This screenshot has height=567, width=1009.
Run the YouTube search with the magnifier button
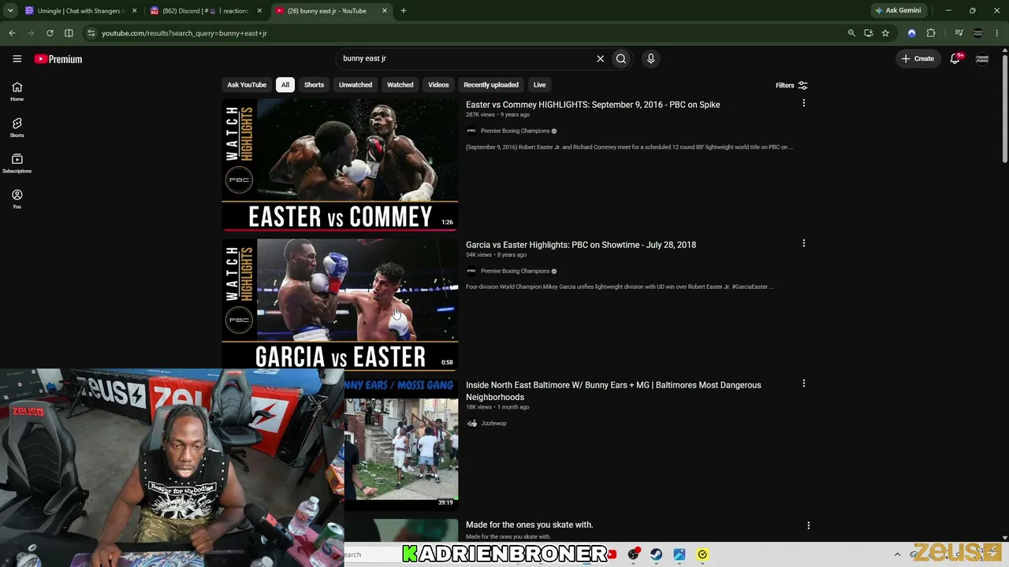coord(621,58)
